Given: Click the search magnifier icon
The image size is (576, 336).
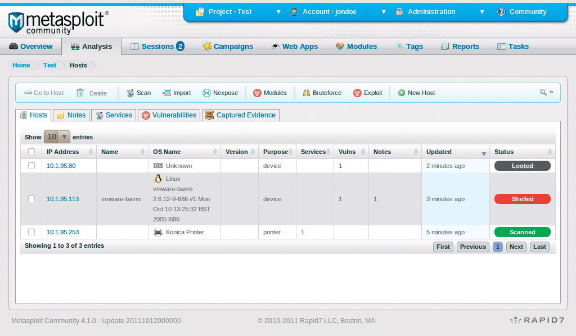Looking at the screenshot, I should [543, 92].
